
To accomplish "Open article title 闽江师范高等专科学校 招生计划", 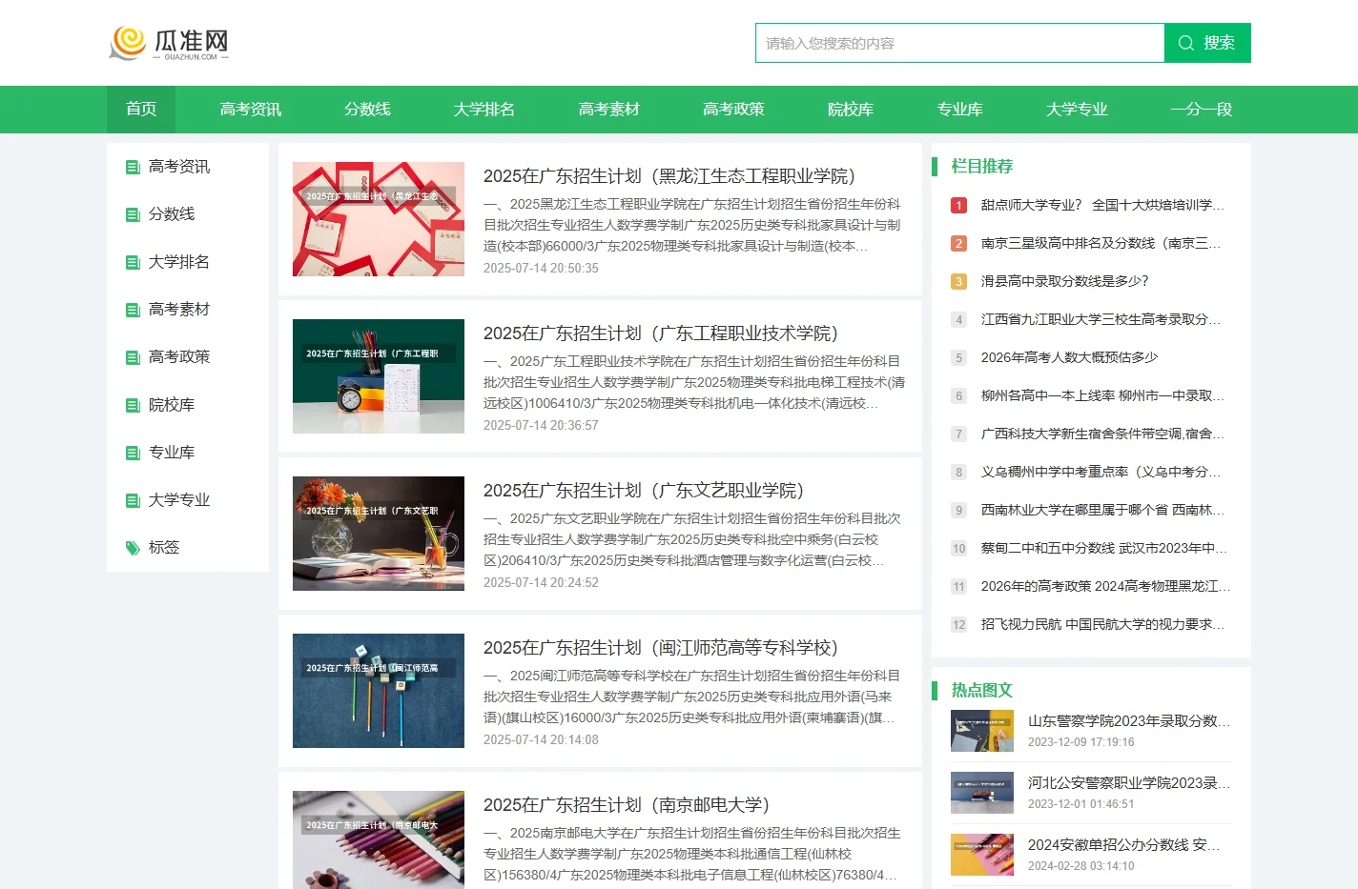I will [x=661, y=648].
